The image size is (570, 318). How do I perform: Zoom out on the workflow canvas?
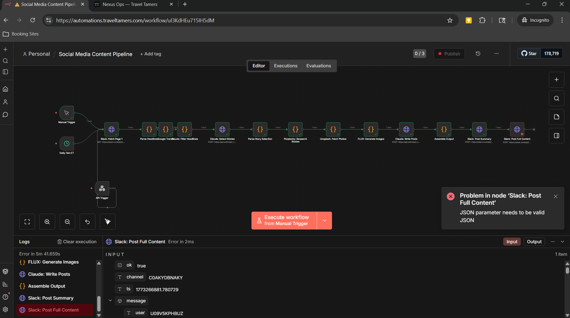[x=67, y=222]
